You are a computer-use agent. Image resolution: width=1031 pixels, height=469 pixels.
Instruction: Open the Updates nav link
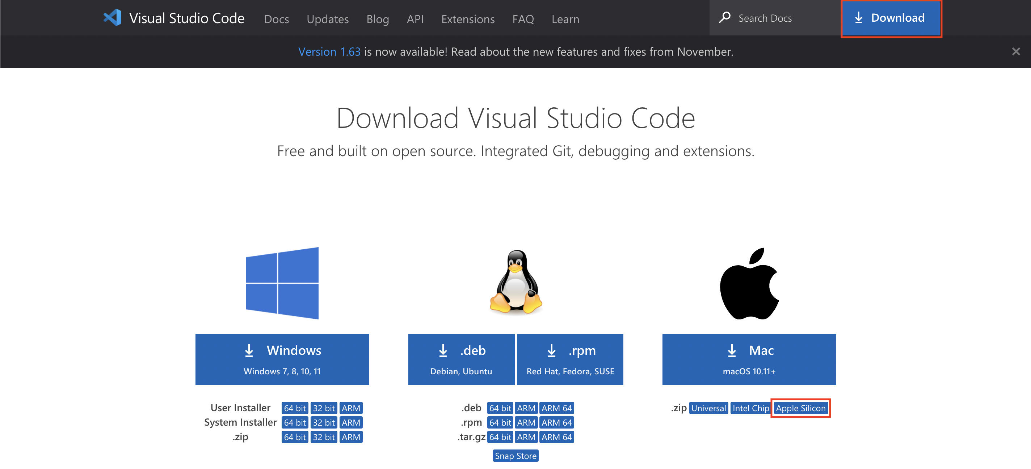327,19
